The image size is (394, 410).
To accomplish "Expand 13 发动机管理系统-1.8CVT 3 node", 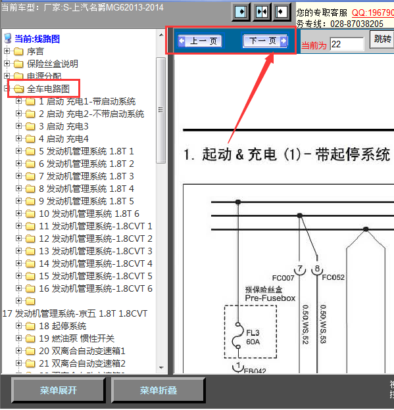I will pos(18,250).
